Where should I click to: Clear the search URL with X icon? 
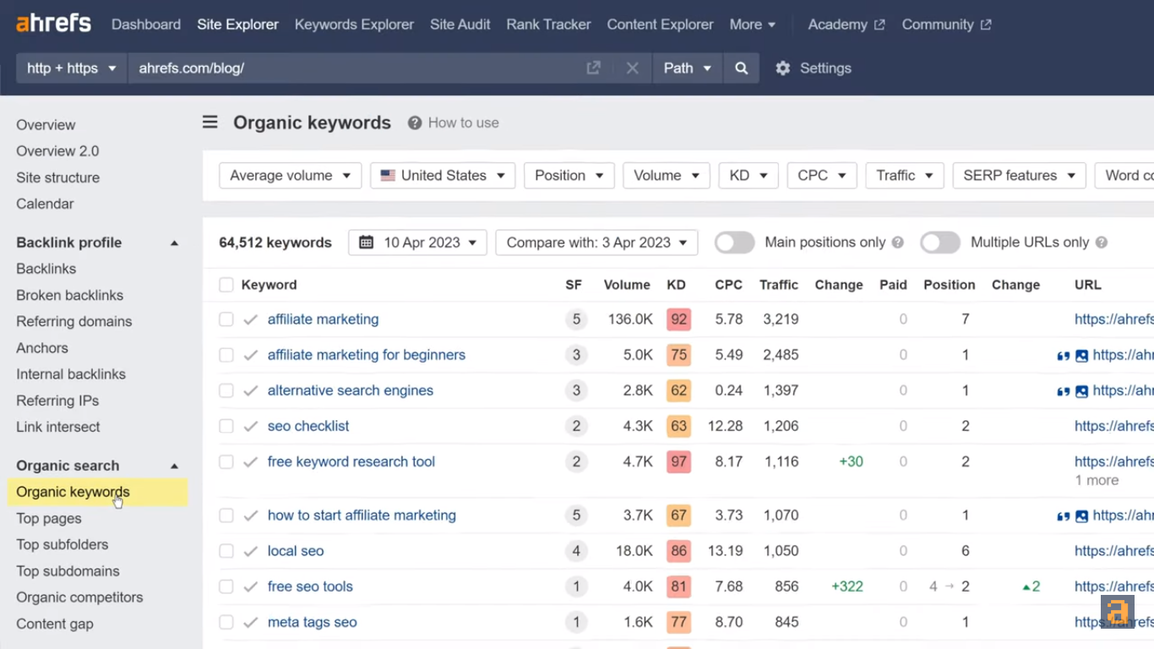632,68
